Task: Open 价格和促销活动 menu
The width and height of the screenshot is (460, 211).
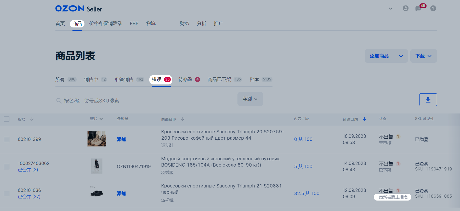Action: 106,24
